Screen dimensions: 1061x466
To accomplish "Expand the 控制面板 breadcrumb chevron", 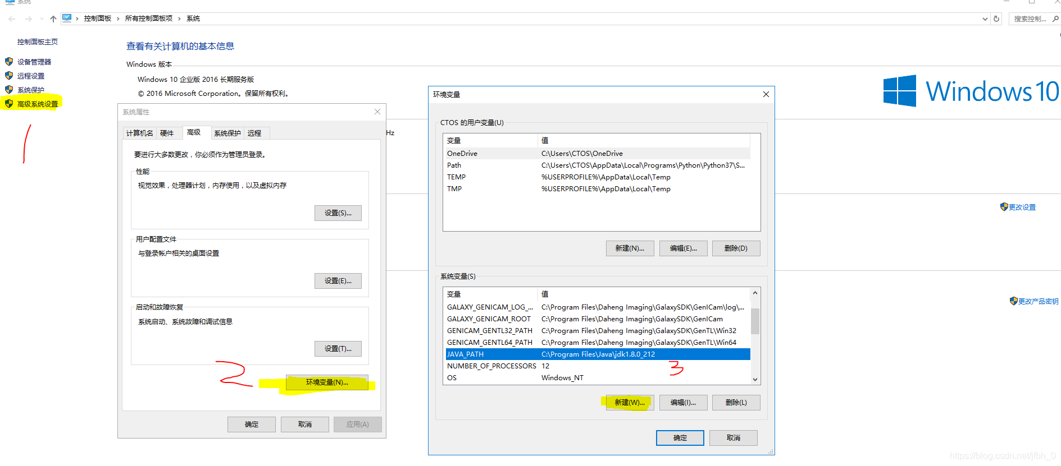I will 118,19.
